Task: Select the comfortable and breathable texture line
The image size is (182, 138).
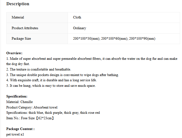Action: coord(39,69)
